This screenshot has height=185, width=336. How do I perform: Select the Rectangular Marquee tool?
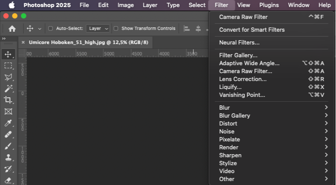pos(8,66)
